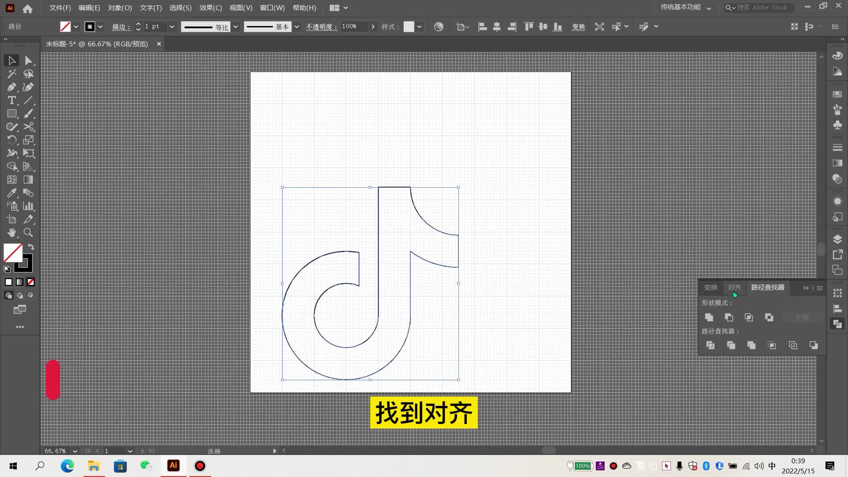Switch paint mode to Gradient
848x477 pixels.
19,282
